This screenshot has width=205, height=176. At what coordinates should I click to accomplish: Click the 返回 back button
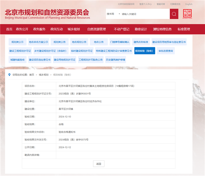(98, 164)
